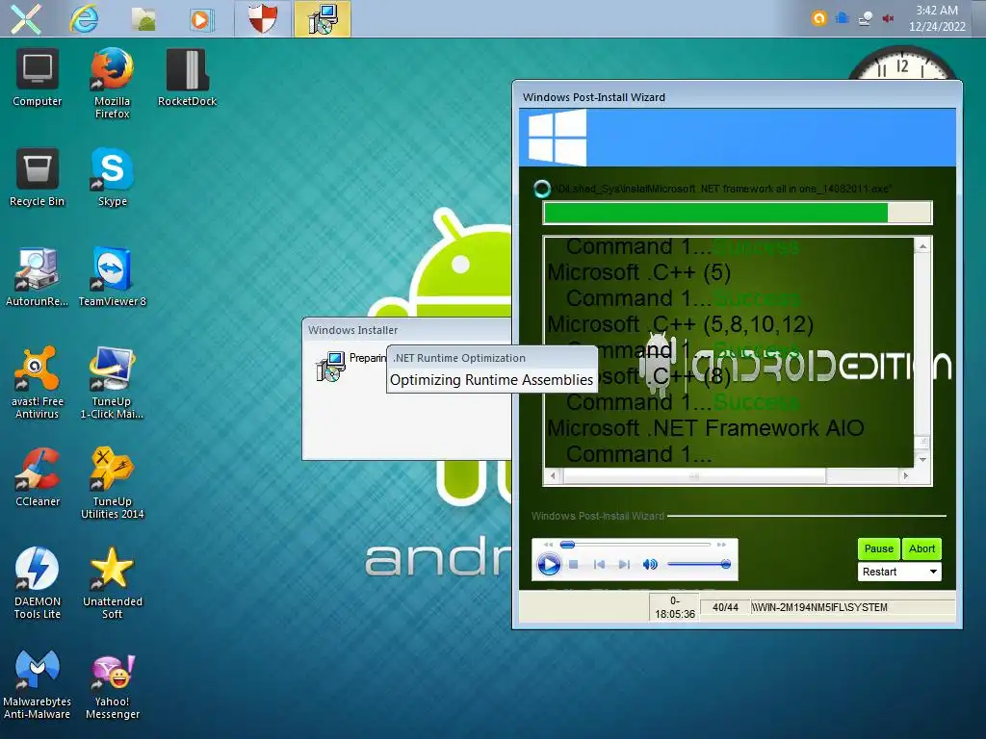Click the avast tray icon
Image resolution: width=986 pixels, height=739 pixels.
[x=818, y=18]
